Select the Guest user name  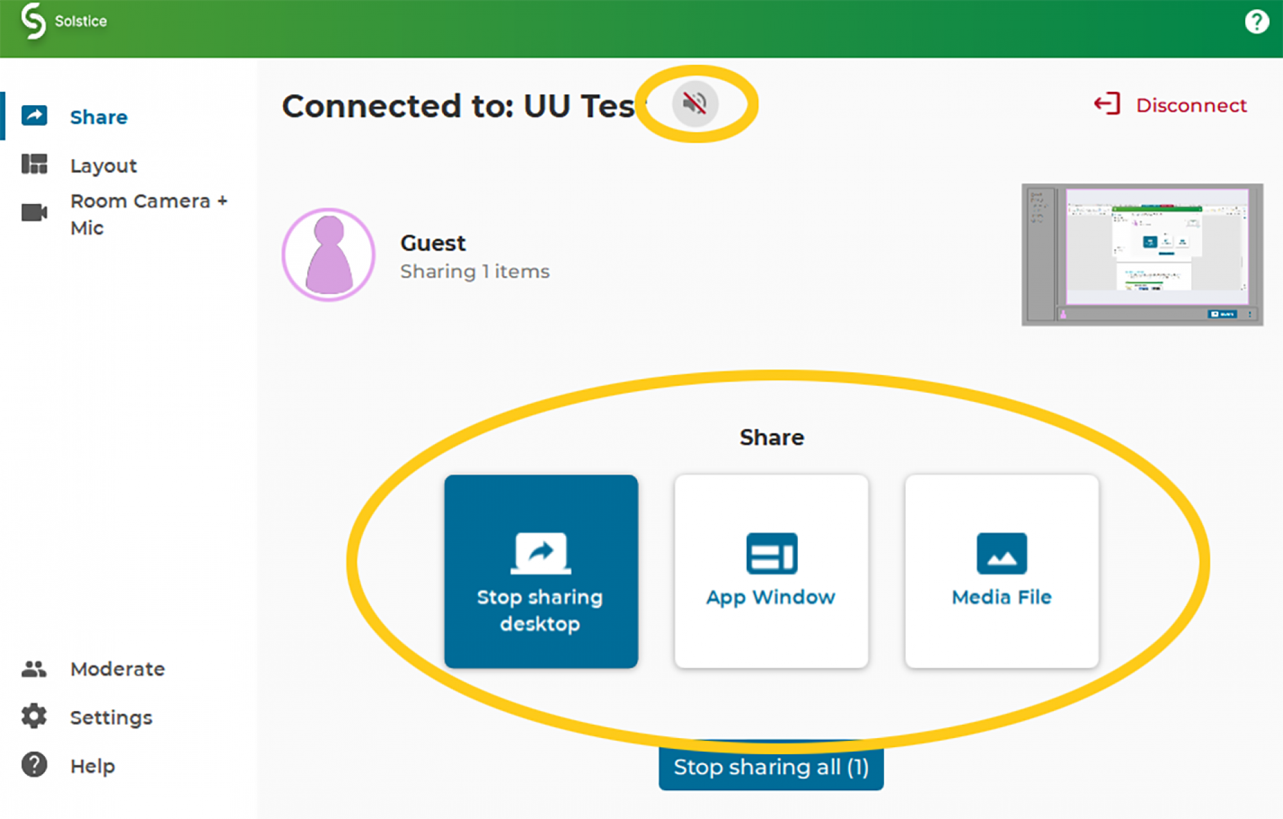433,243
